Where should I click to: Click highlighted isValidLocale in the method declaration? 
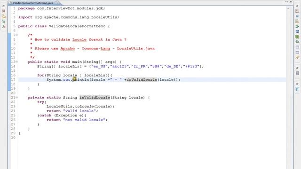(95, 98)
